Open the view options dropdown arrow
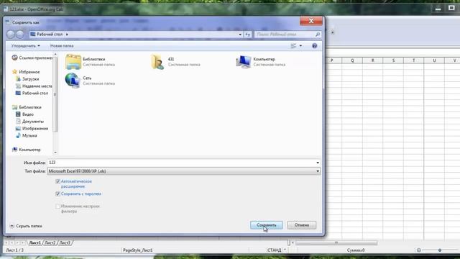The image size is (460, 259). pyautogui.click(x=300, y=46)
